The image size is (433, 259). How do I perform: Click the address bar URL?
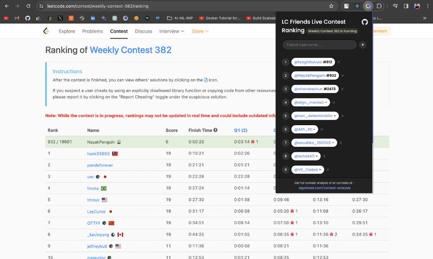point(98,6)
